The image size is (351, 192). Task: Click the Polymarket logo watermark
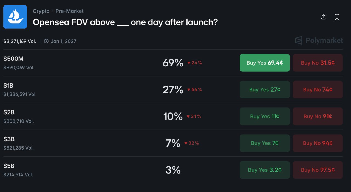[319, 41]
